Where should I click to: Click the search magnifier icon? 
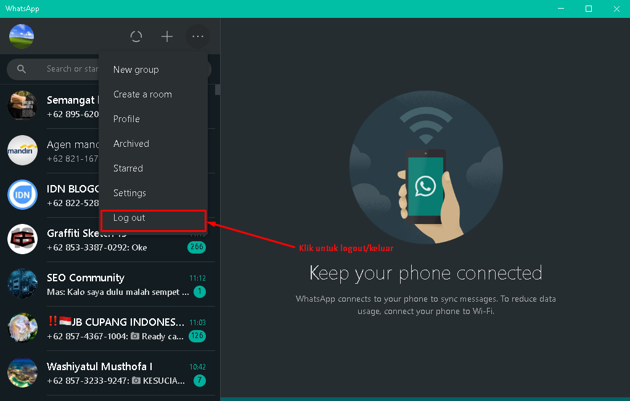[x=22, y=69]
